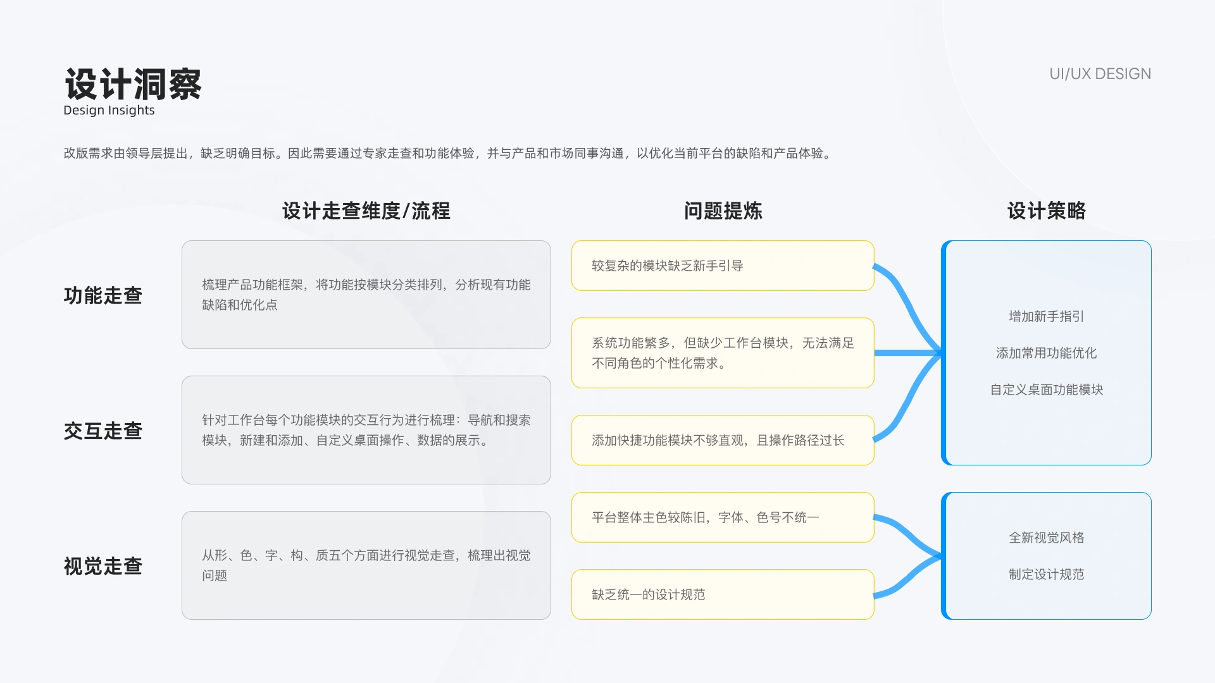Click the gray card about 从形、色、字、构、质
Viewport: 1215px width, 683px height.
click(x=366, y=565)
